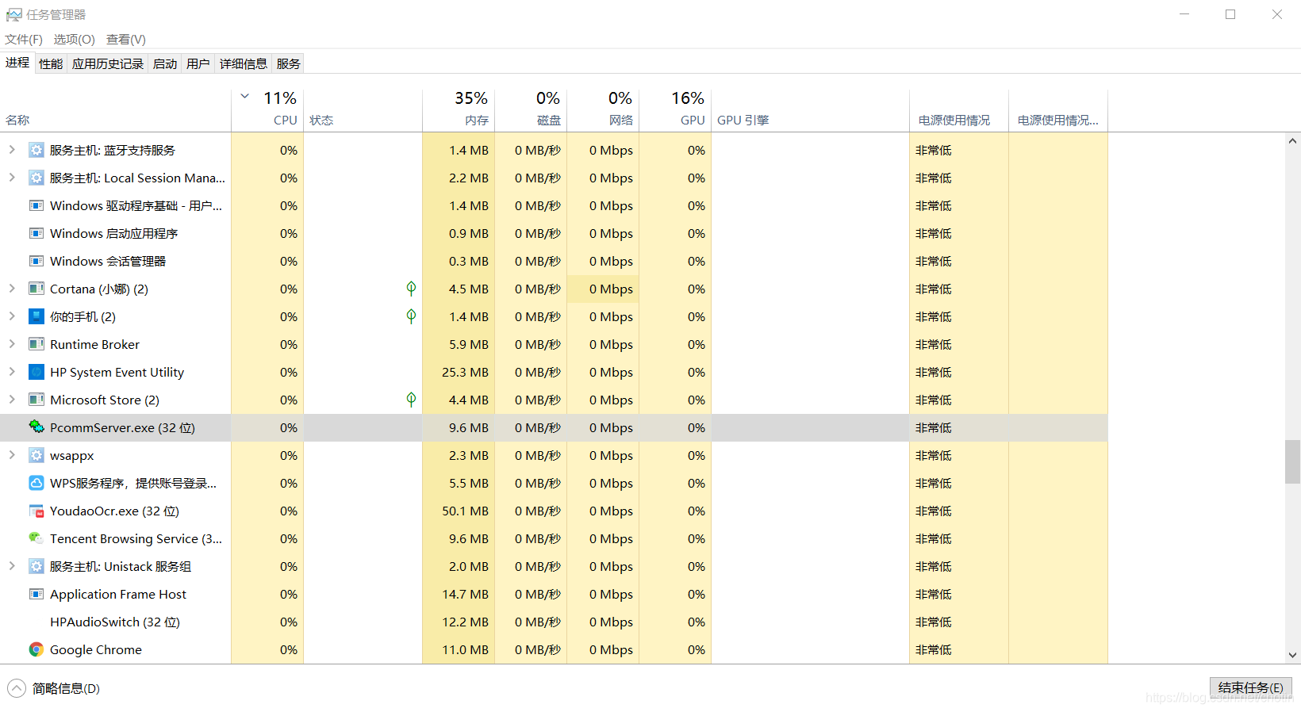
Task: Click the Windows 会话管理器 process icon
Action: (x=36, y=261)
